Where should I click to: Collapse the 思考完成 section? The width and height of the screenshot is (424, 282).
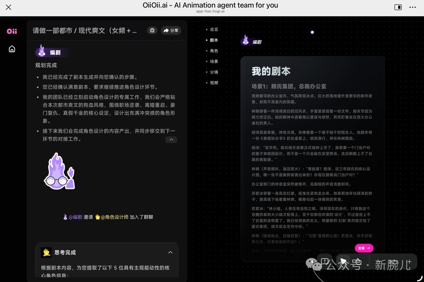tap(170, 253)
